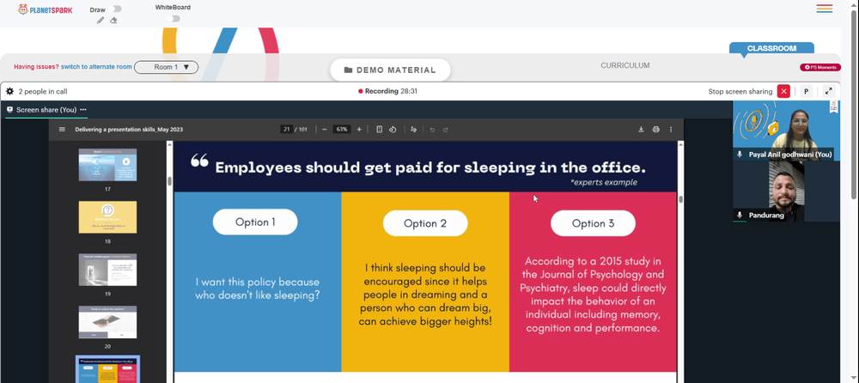
Task: Click the screen share monitor icon
Action: [x=9, y=110]
